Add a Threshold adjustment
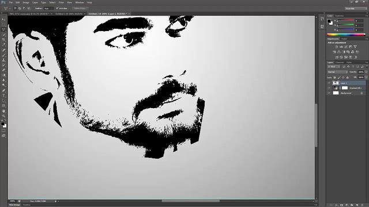 point(346,57)
